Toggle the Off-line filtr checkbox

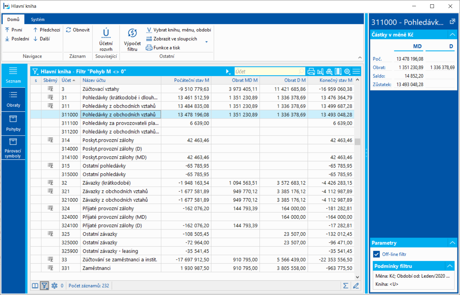377,254
